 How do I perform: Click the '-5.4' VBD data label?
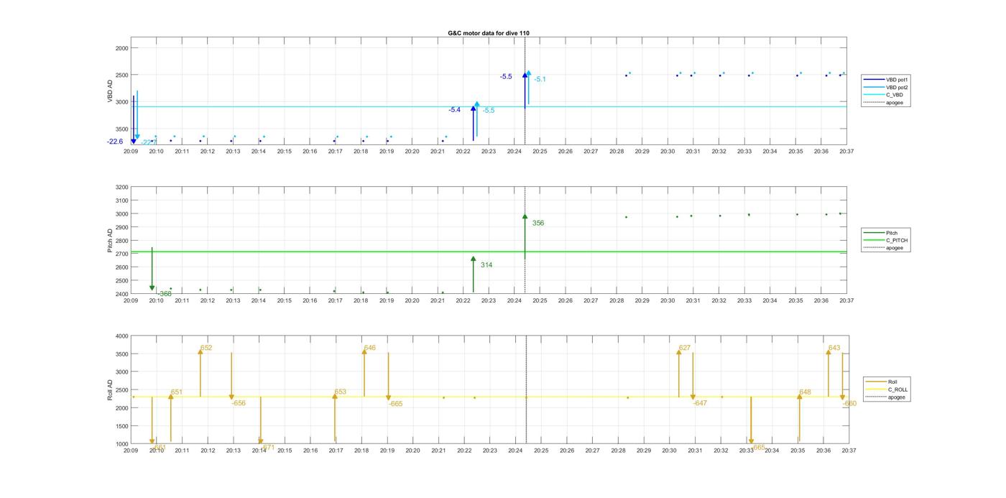click(455, 110)
